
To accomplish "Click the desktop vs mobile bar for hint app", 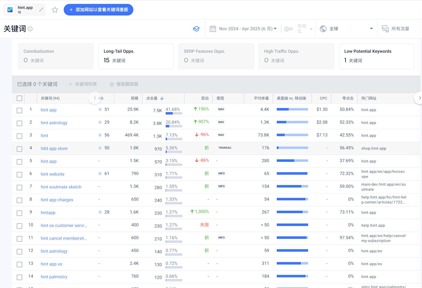I will point(292,109).
